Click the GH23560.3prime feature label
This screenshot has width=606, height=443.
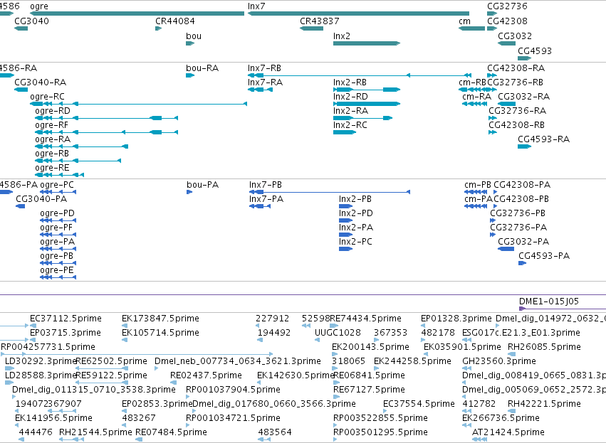click(x=499, y=361)
